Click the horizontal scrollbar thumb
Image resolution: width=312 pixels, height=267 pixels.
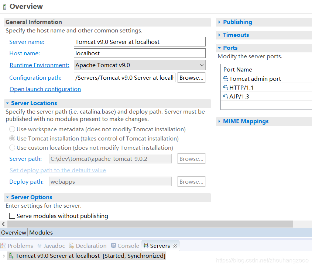150,224
